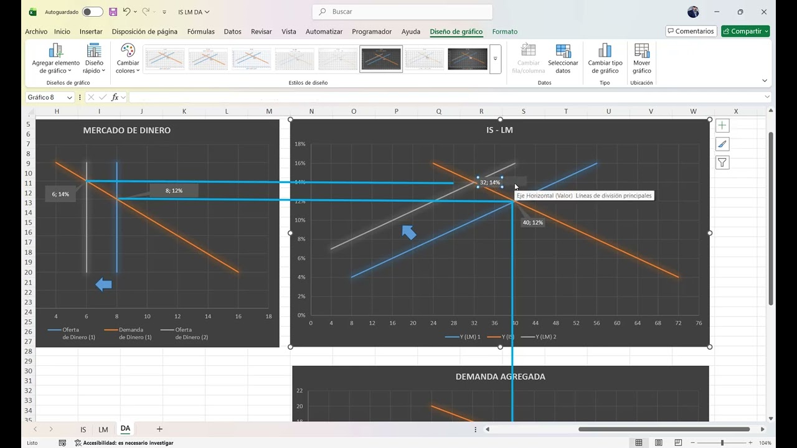Image resolution: width=797 pixels, height=448 pixels.
Task: Open the Diseño rápido layouts
Action: coord(94,58)
